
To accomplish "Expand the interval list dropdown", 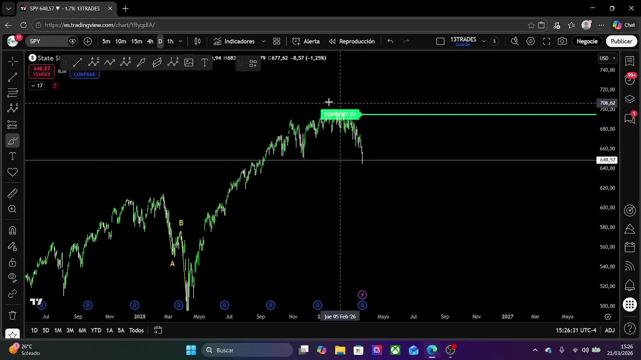I will [x=181, y=41].
